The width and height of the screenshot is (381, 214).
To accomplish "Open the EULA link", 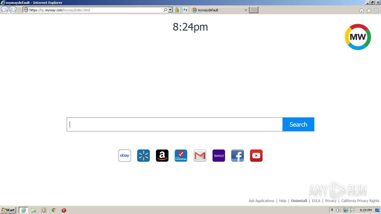I will point(316,201).
